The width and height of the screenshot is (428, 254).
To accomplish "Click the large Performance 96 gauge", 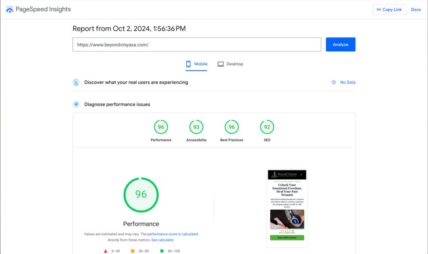I will (141, 195).
